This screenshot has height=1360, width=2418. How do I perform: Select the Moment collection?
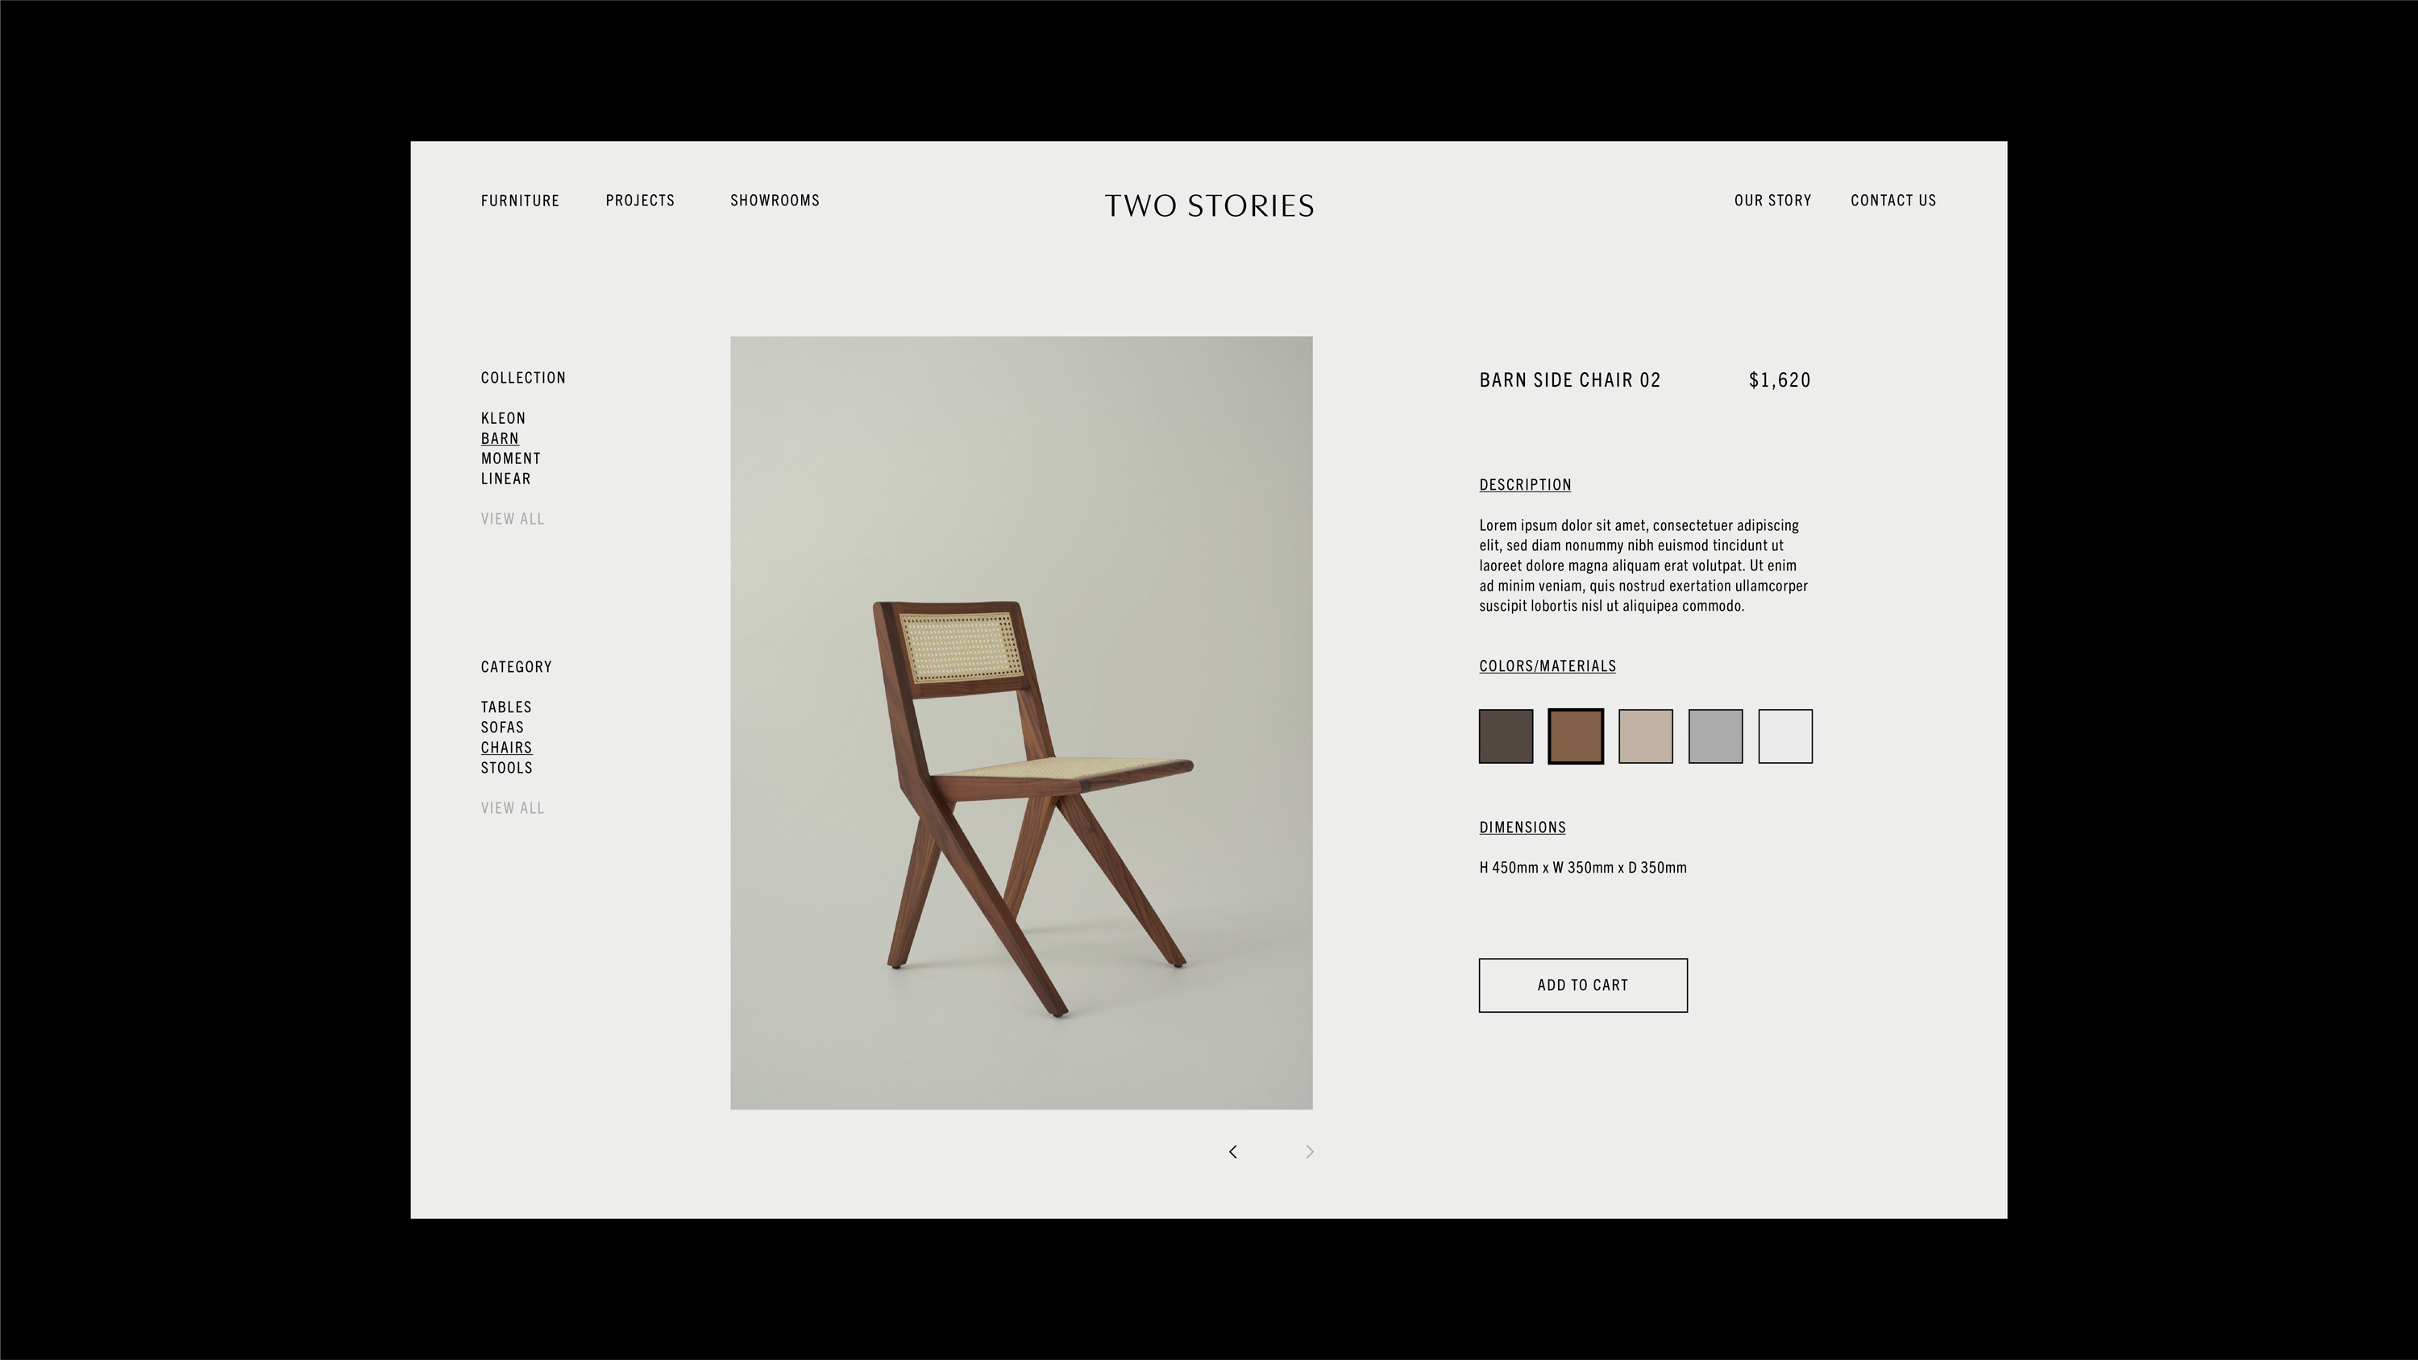511,459
